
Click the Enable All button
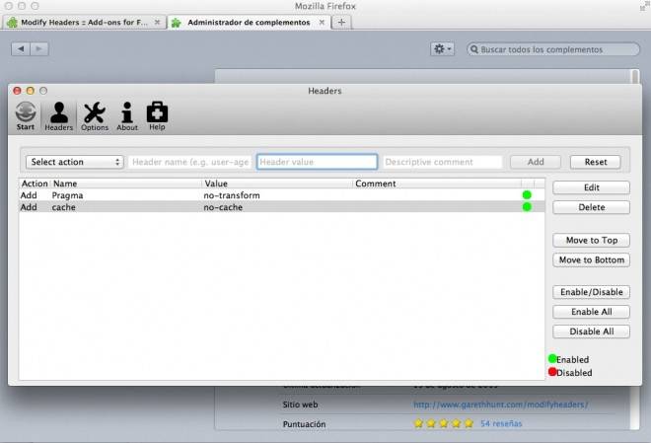click(x=591, y=312)
